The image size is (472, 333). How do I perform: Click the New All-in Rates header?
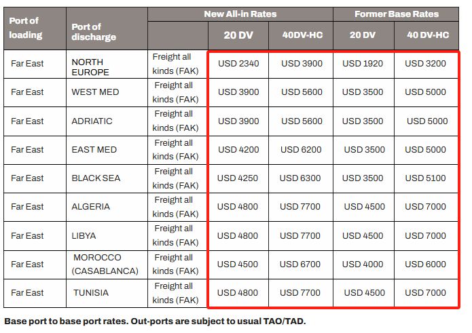coord(240,14)
